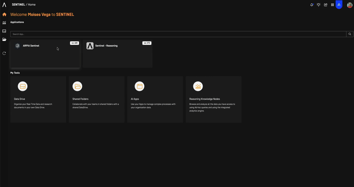This screenshot has height=187, width=354.
Task: Click the ver. 680 badge on ARPIA Sentinel
Action: (74, 43)
